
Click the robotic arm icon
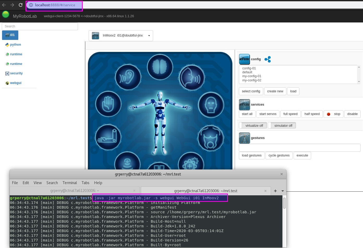[x=108, y=137]
